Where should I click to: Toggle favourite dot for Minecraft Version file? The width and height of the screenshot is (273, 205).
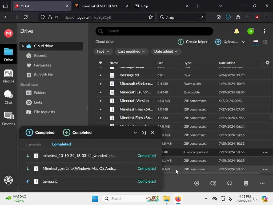click(x=101, y=101)
